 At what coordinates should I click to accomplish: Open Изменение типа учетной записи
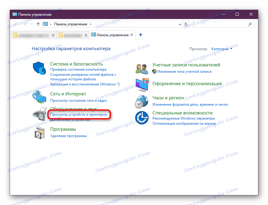pos(185,72)
